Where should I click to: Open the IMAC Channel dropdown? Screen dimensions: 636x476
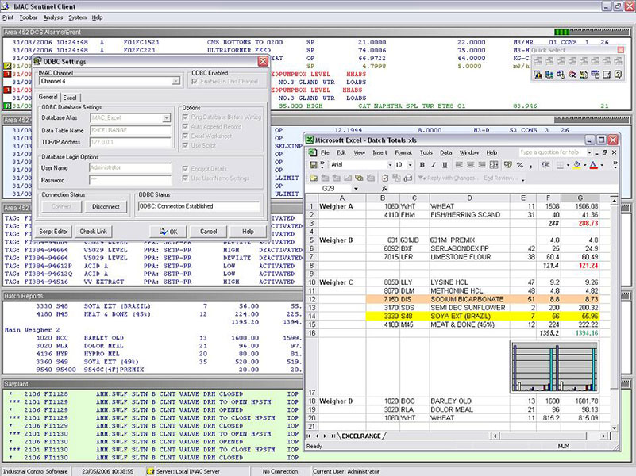pyautogui.click(x=175, y=81)
